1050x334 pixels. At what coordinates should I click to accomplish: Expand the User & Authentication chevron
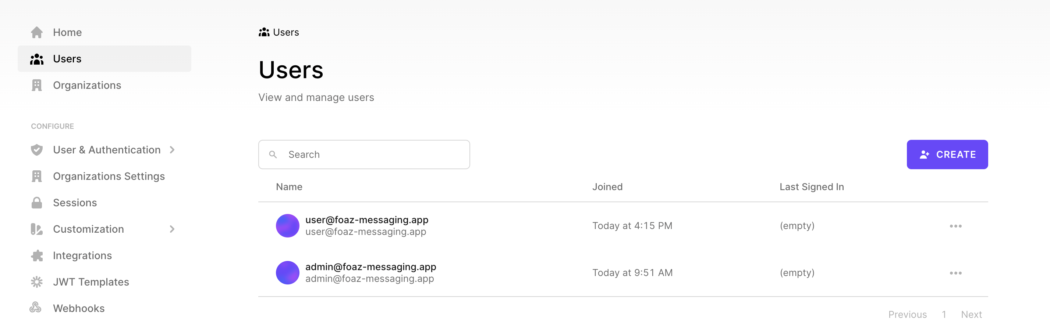point(173,150)
